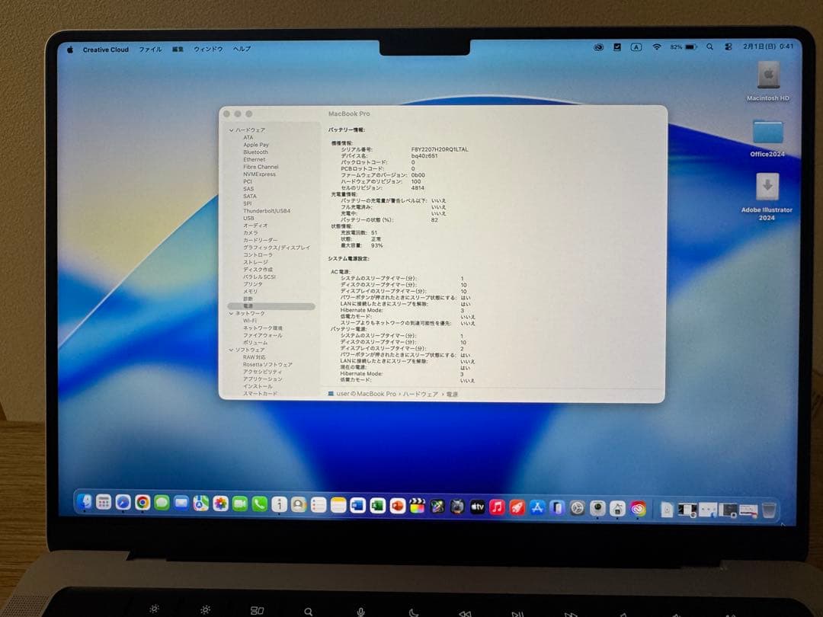The width and height of the screenshot is (823, 617).
Task: Open System Settings gear in Dock
Action: 577,508
